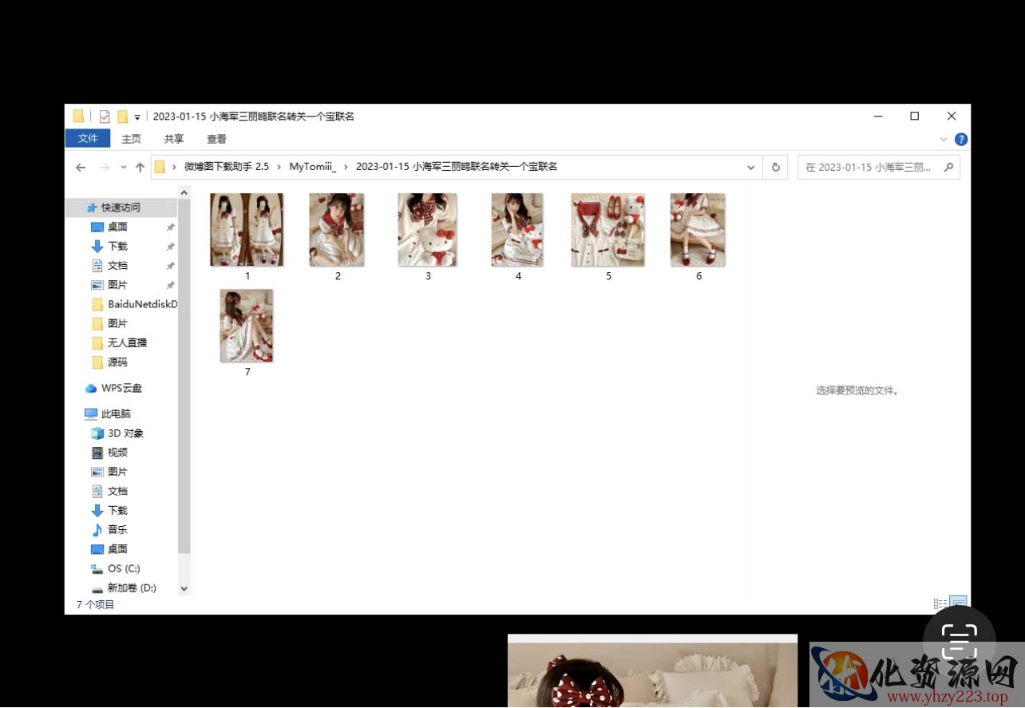Screen dimensions: 1025x708
Task: Open 3D 对象 under 此电脑
Action: point(125,433)
